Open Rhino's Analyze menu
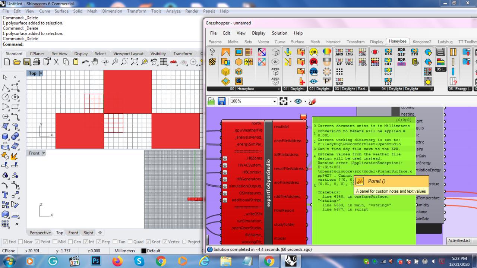 [173, 11]
